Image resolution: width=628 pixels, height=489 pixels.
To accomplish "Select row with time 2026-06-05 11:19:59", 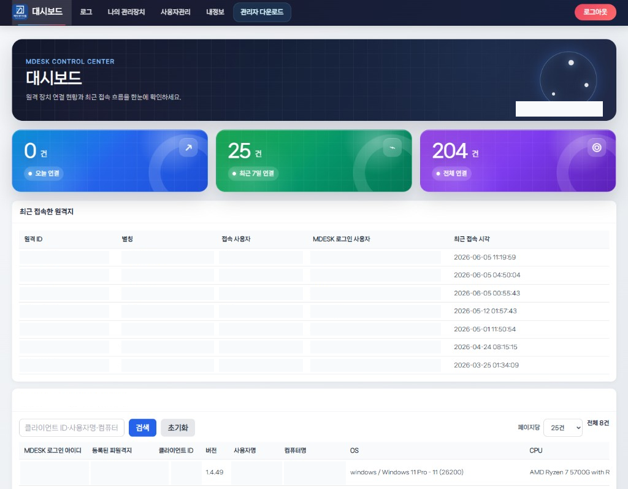I will click(314, 257).
